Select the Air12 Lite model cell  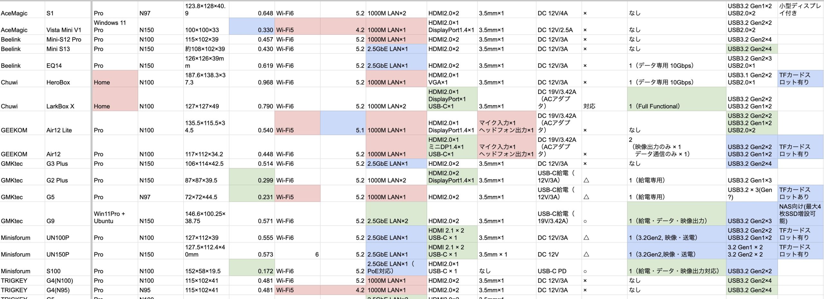tap(59, 130)
